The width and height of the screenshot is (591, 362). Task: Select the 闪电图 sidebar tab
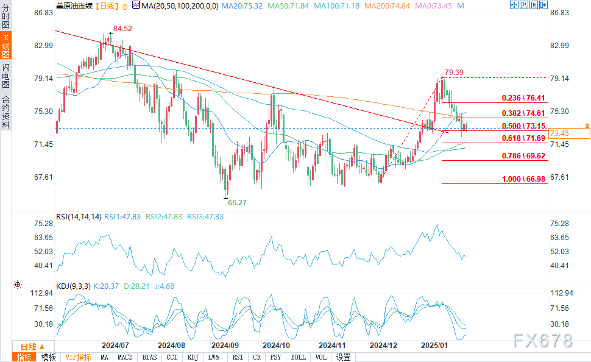coord(5,76)
